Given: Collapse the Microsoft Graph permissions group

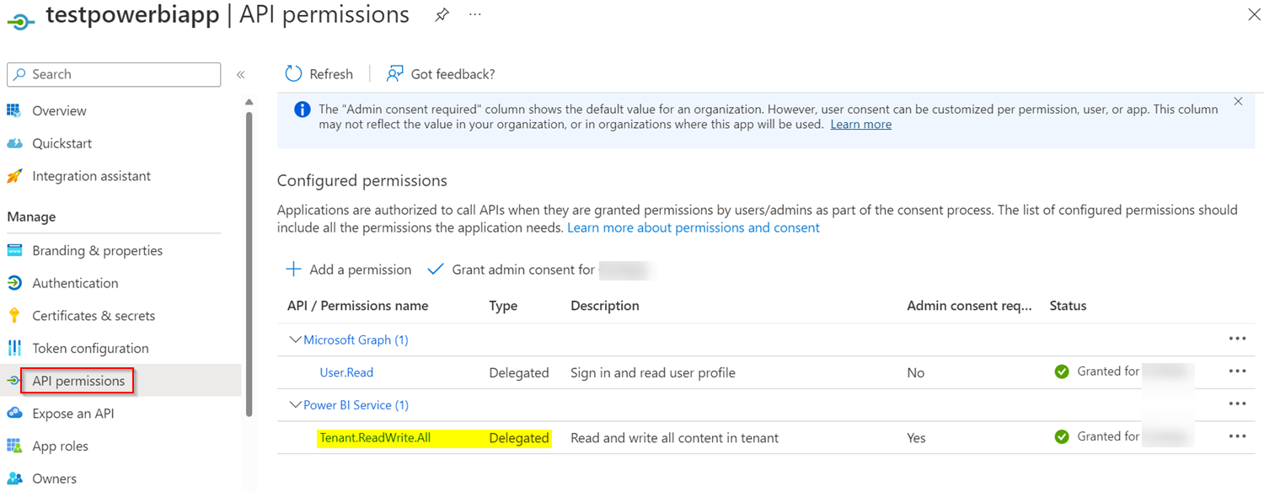Looking at the screenshot, I should coord(295,340).
